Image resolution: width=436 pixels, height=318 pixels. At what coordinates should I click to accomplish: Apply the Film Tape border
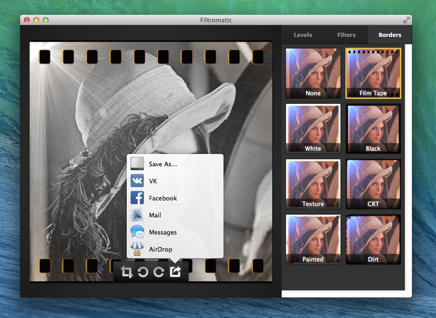point(373,73)
